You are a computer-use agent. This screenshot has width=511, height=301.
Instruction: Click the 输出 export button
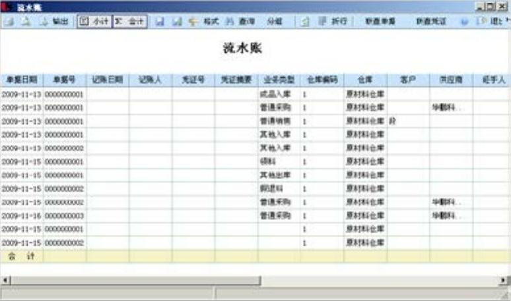pos(54,21)
